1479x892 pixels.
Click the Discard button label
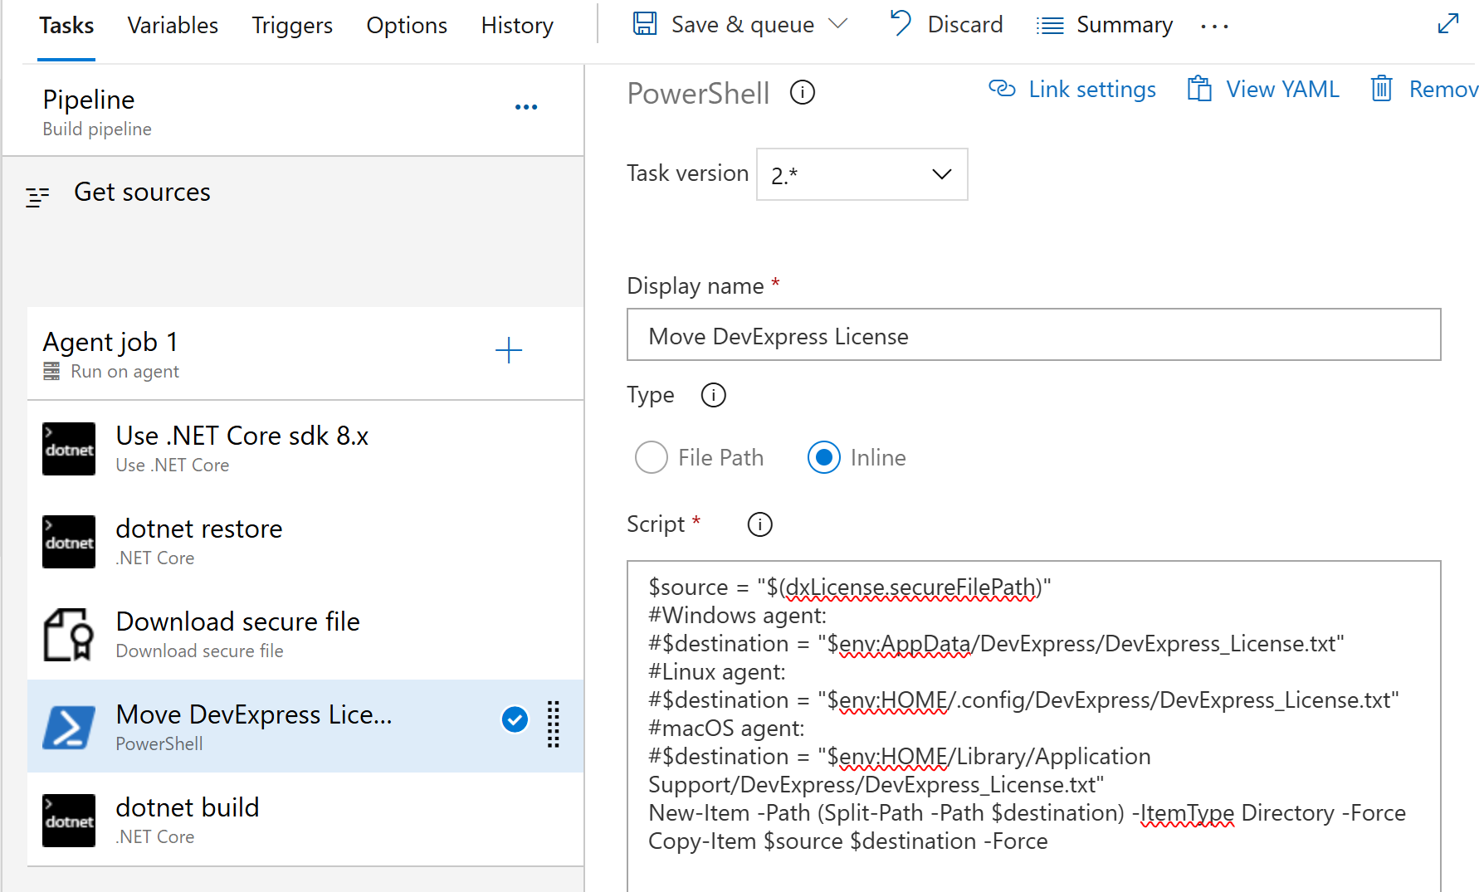coord(965,25)
